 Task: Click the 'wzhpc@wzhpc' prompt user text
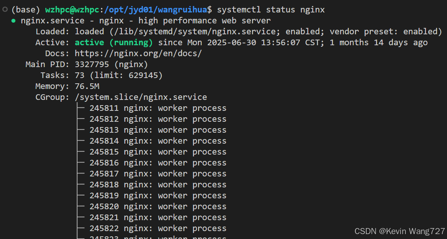click(x=72, y=10)
